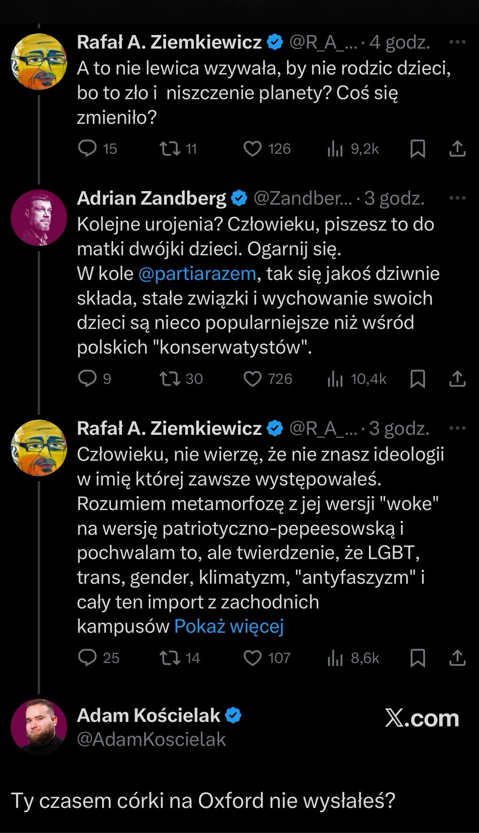Viewport: 479px width, 833px height.
Task: Open more options on Zandberg's tweet
Action: (x=457, y=198)
